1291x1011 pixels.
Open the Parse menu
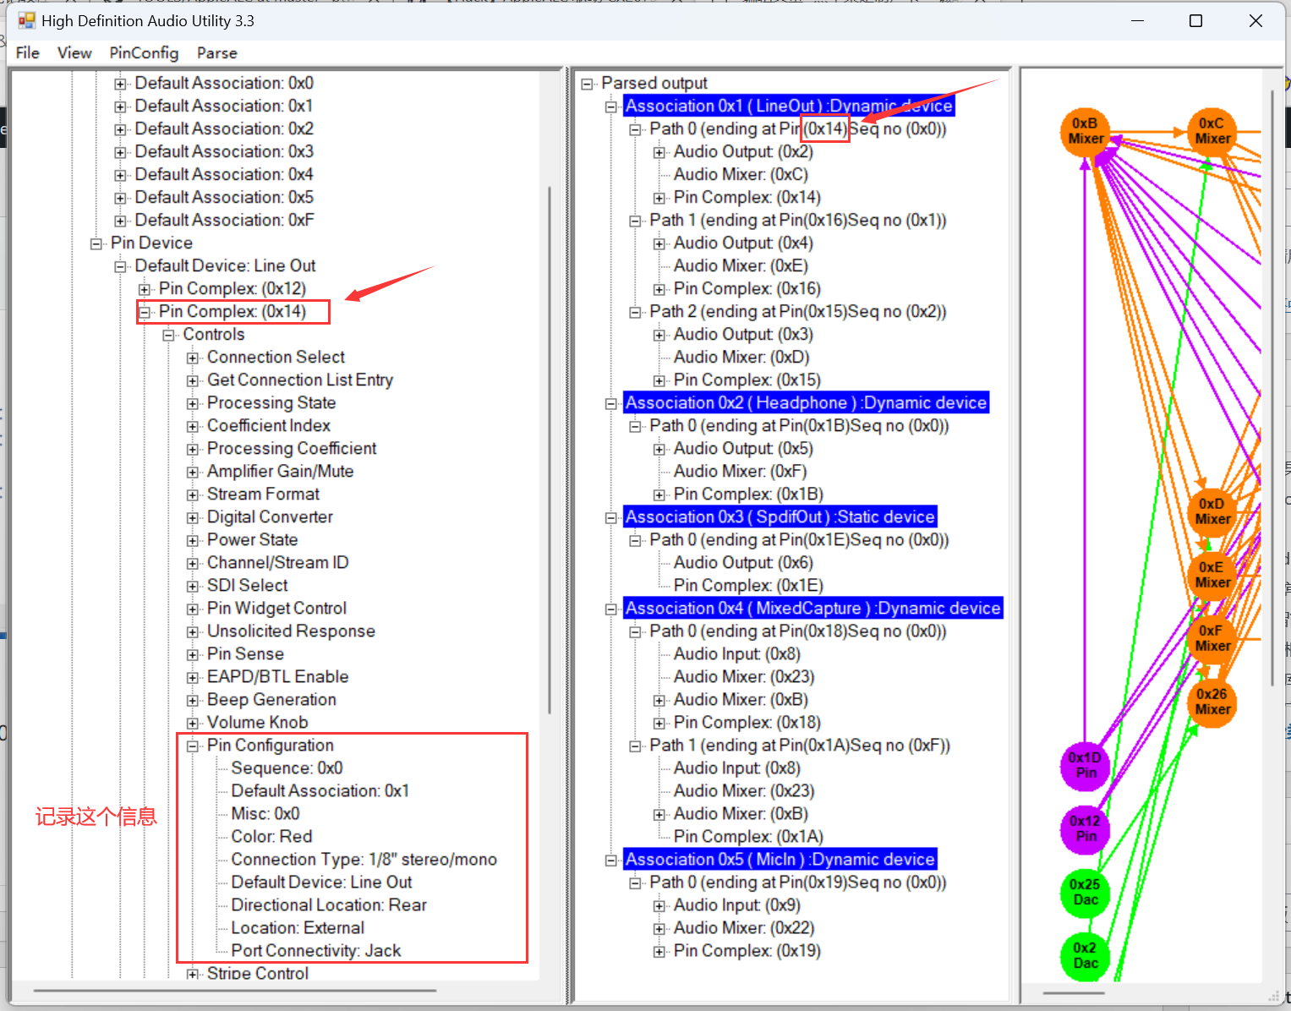pos(216,52)
